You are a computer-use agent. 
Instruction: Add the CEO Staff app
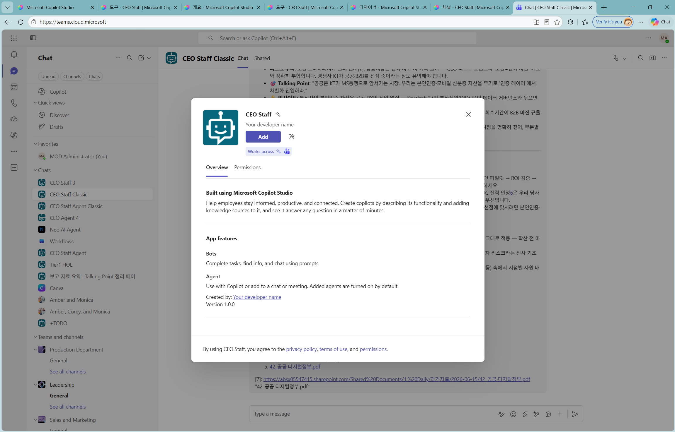pyautogui.click(x=263, y=137)
